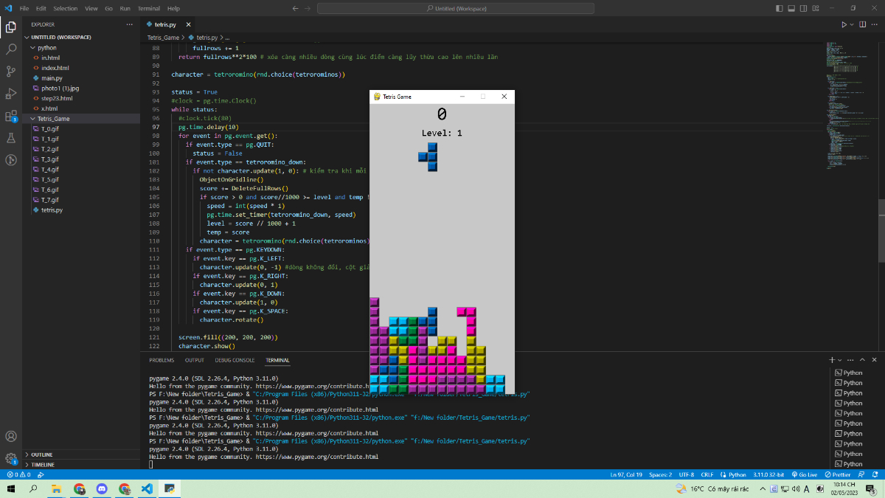The height and width of the screenshot is (498, 885).
Task: Split the editor to the right
Action: click(x=864, y=24)
